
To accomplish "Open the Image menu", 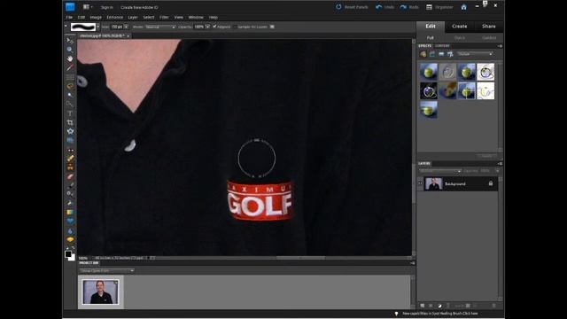I will tap(96, 17).
